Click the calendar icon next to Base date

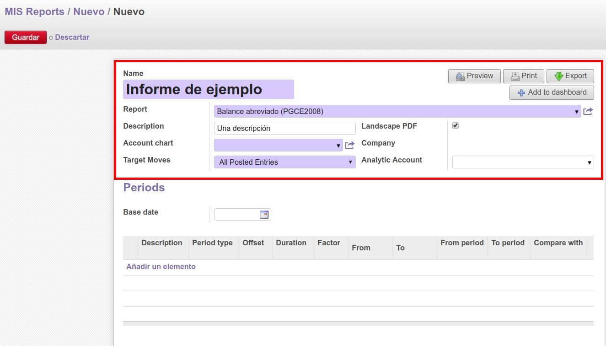(264, 215)
